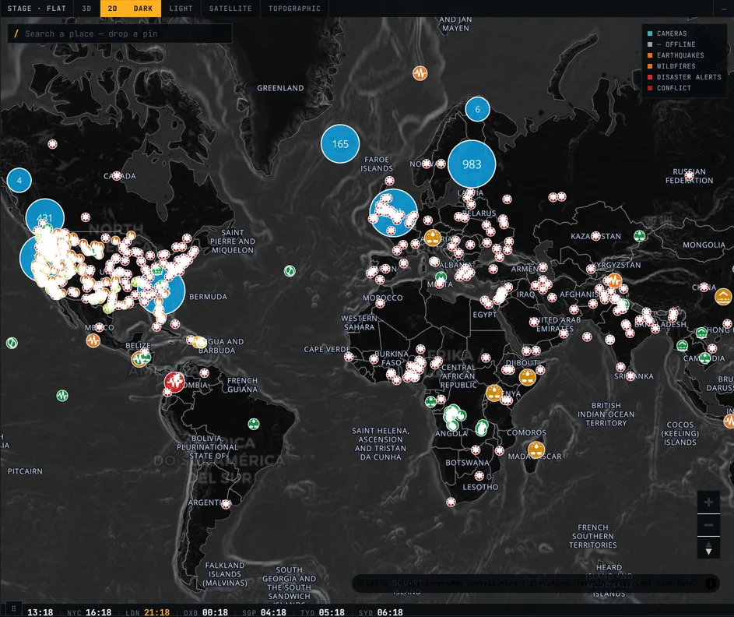The height and width of the screenshot is (617, 734).
Task: Click the NYC 16:18 clock
Action: point(89,612)
